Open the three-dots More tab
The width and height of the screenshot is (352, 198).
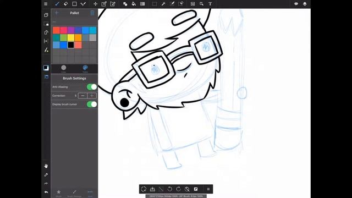90,193
